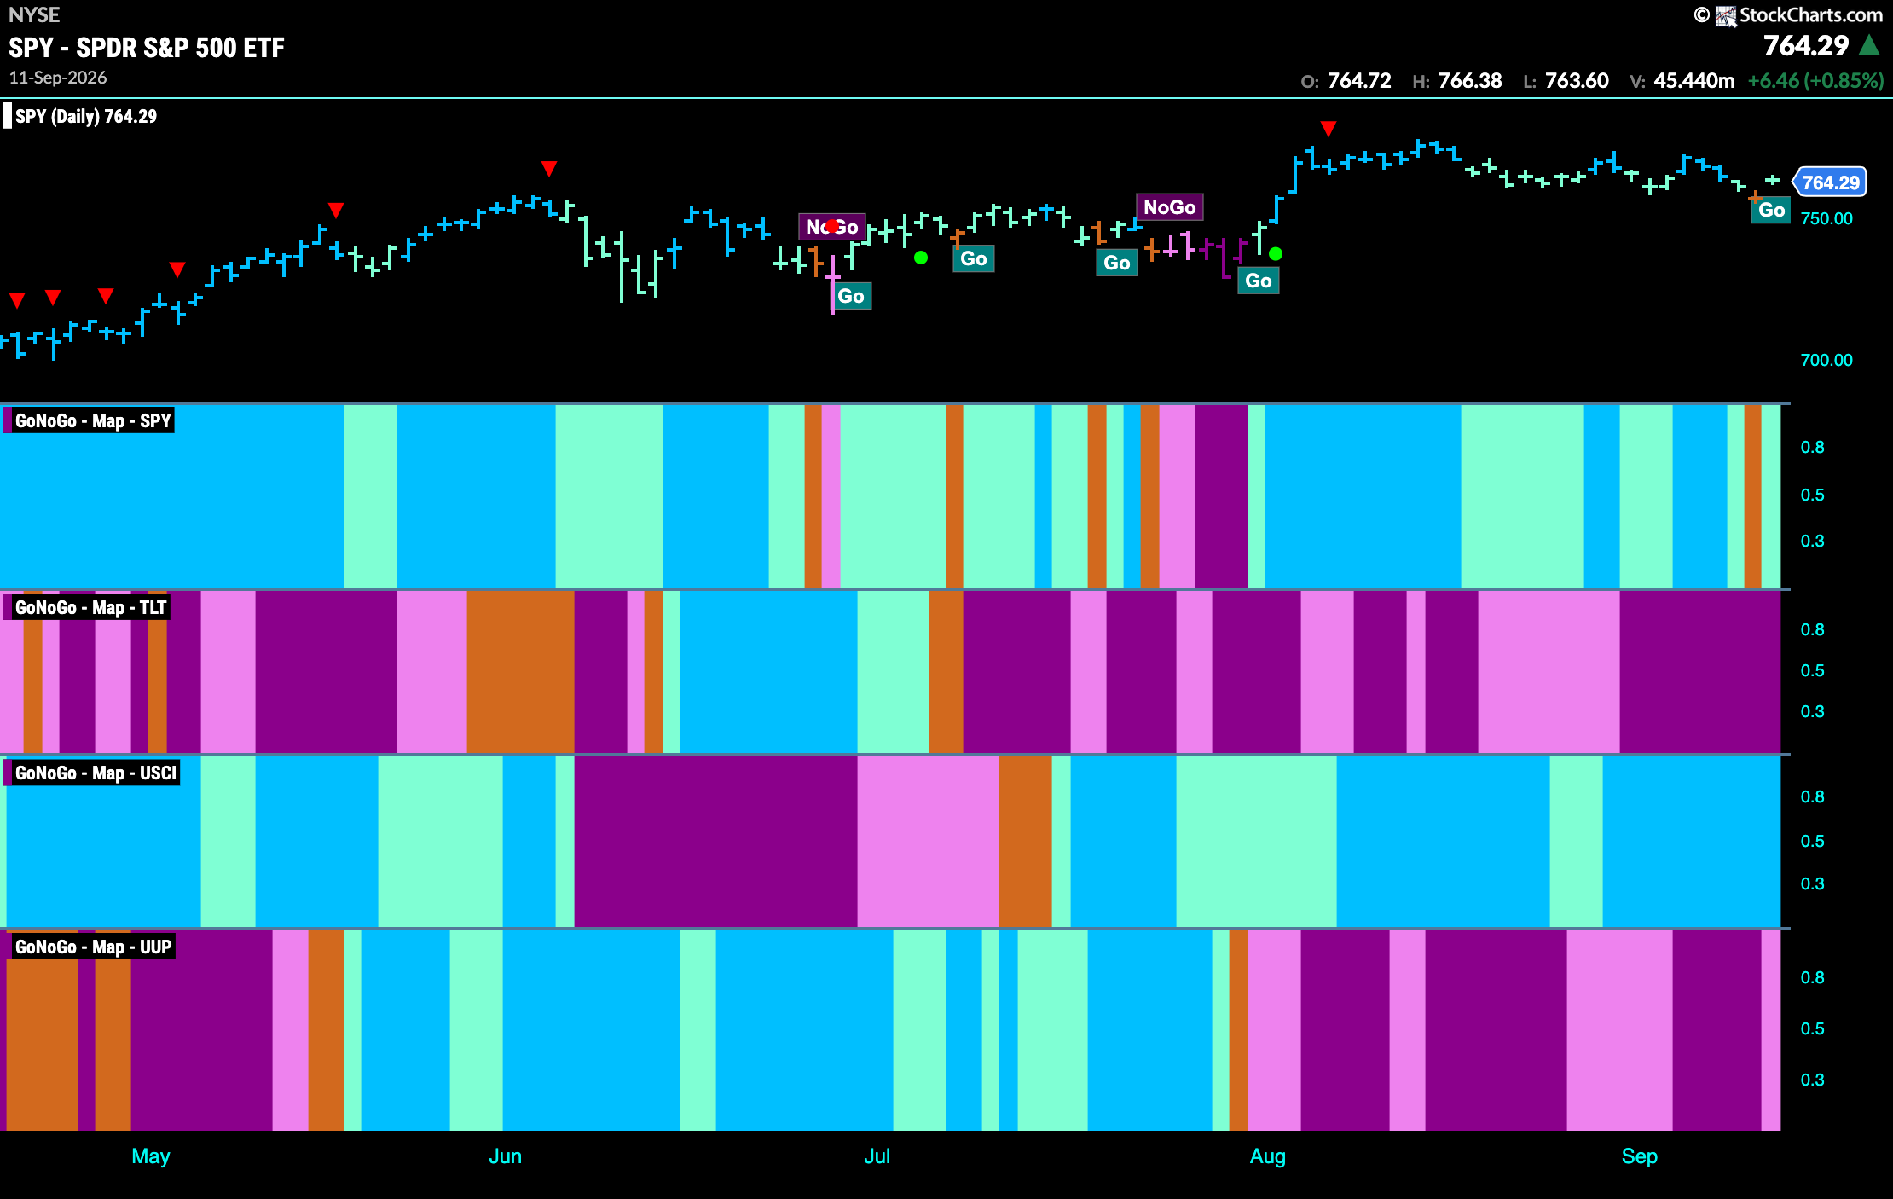Click the Go label near July 8 bar
This screenshot has width=1893, height=1199.
click(974, 258)
